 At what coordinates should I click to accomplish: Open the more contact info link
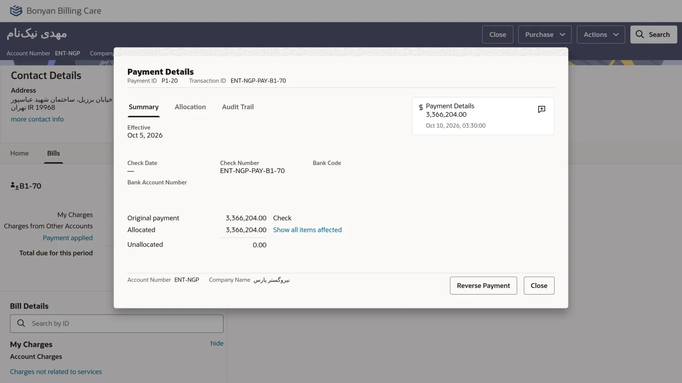coord(37,119)
